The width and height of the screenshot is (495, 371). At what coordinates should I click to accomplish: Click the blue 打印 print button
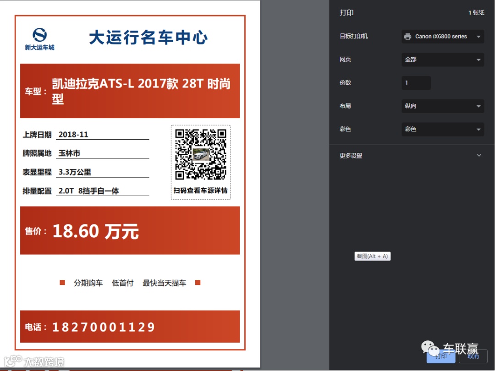441,356
